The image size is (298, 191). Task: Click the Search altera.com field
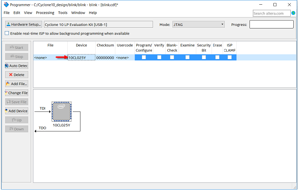272,13
